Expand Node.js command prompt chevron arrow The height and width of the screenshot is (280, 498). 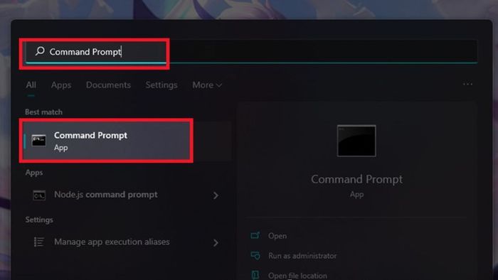216,195
